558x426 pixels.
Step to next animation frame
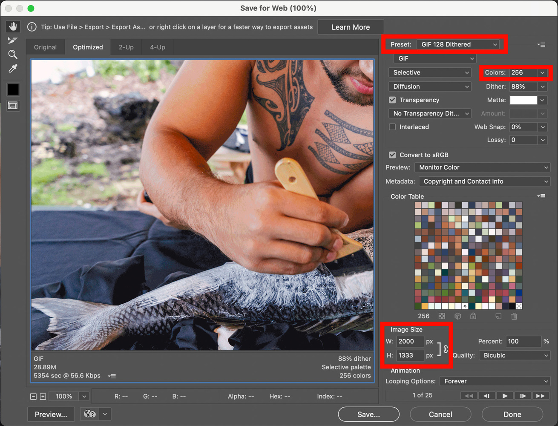click(x=523, y=396)
